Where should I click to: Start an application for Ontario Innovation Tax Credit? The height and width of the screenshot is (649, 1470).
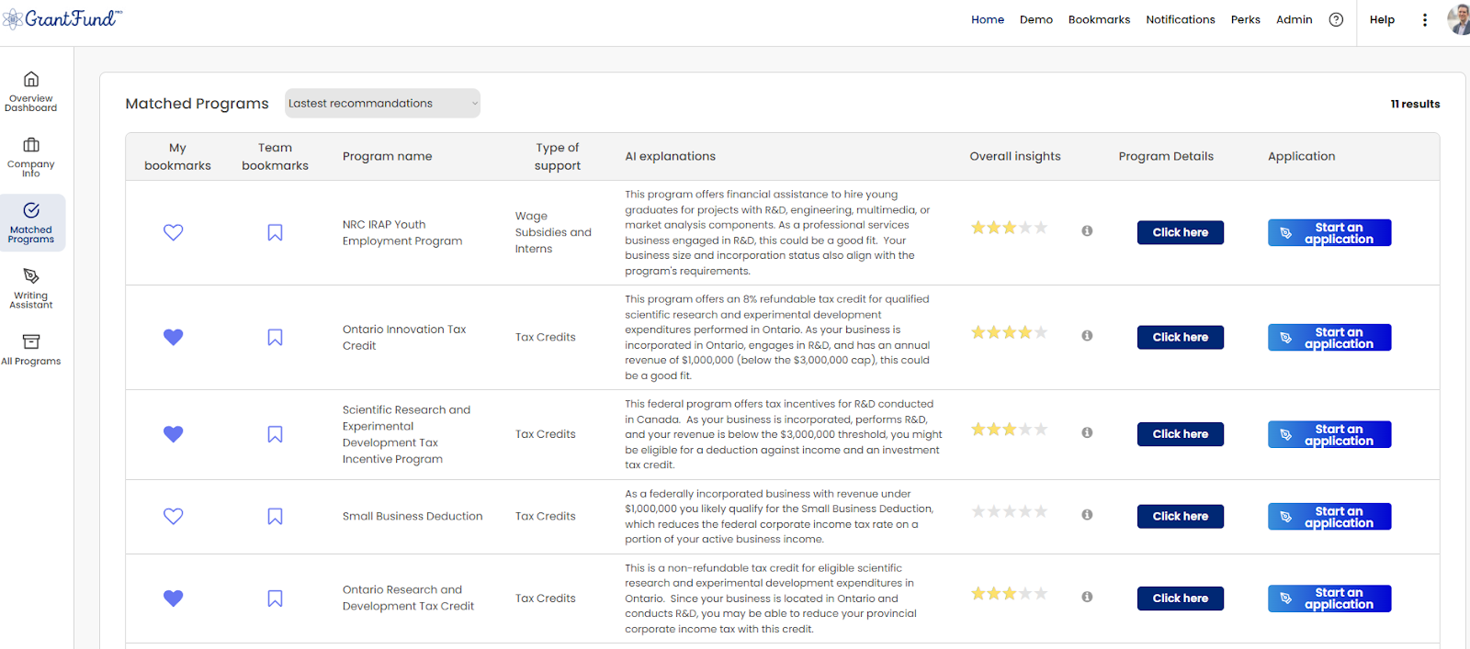[1329, 338]
